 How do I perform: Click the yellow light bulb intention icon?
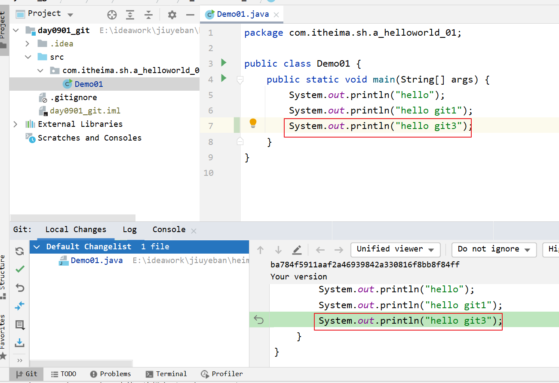253,123
